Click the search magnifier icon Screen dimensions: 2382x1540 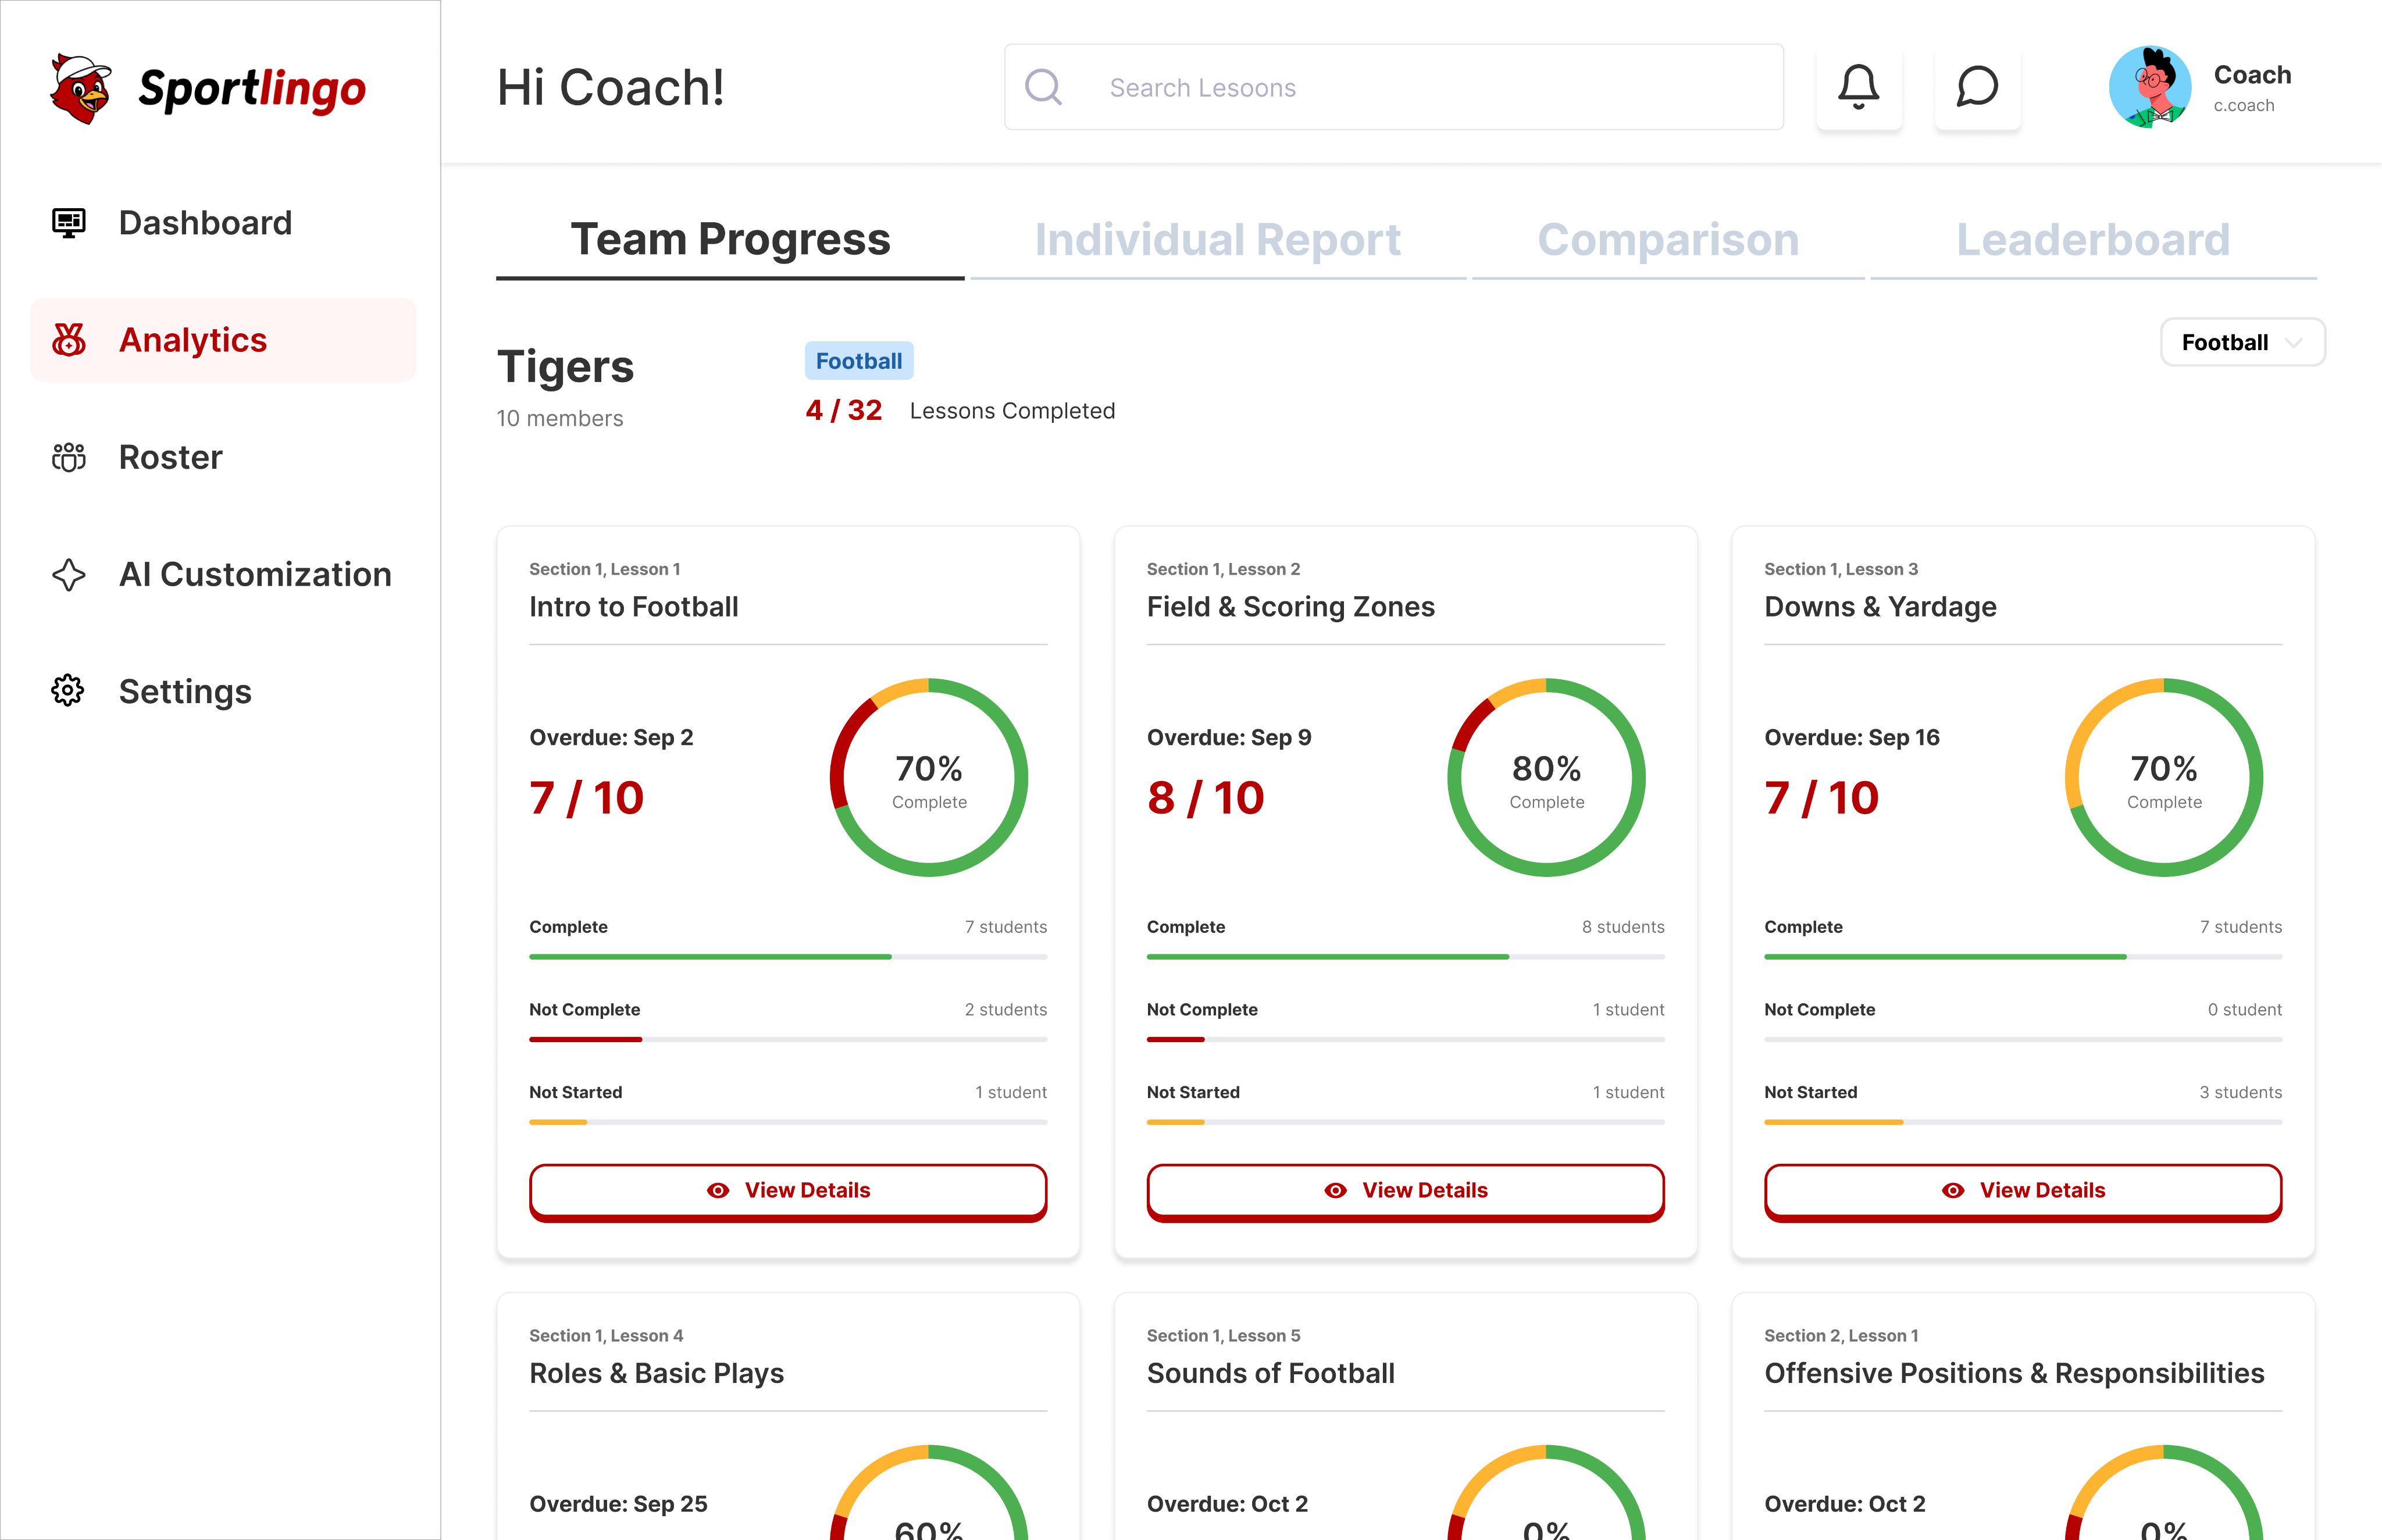pyautogui.click(x=1043, y=87)
